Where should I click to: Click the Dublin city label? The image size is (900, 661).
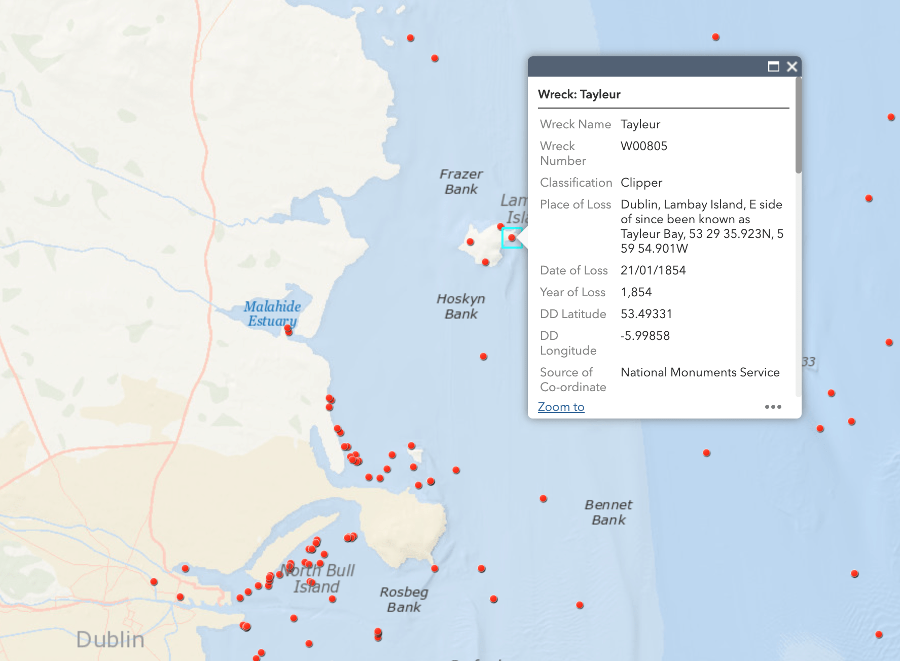tap(111, 639)
